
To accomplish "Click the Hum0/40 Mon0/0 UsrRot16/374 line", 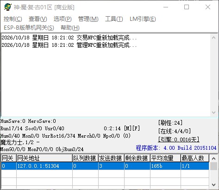I will (x=65, y=136).
